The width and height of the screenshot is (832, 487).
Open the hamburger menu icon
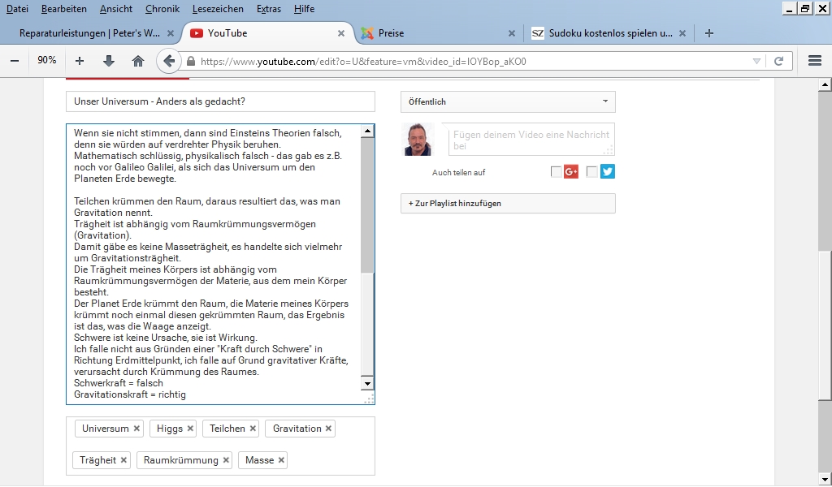tap(815, 61)
